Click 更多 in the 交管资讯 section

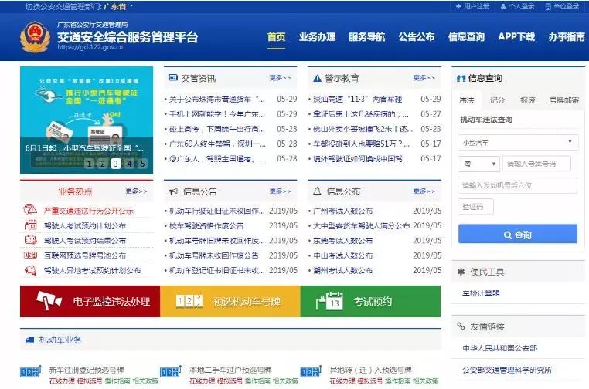click(x=281, y=78)
